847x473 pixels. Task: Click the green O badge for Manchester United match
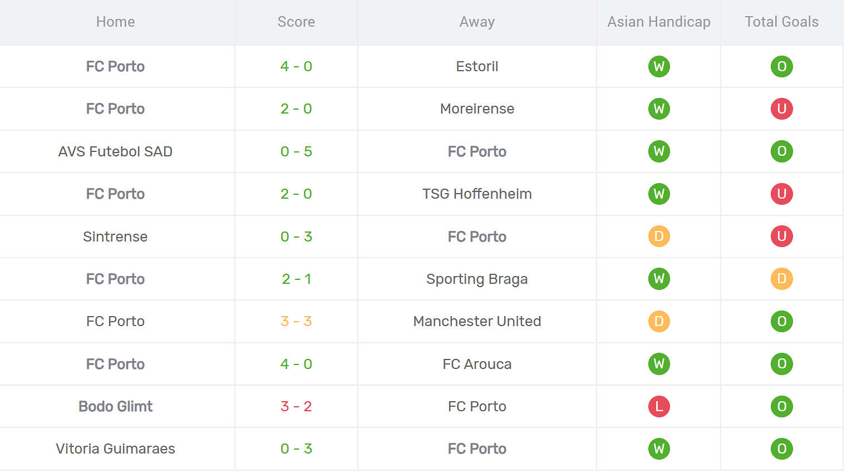781,321
